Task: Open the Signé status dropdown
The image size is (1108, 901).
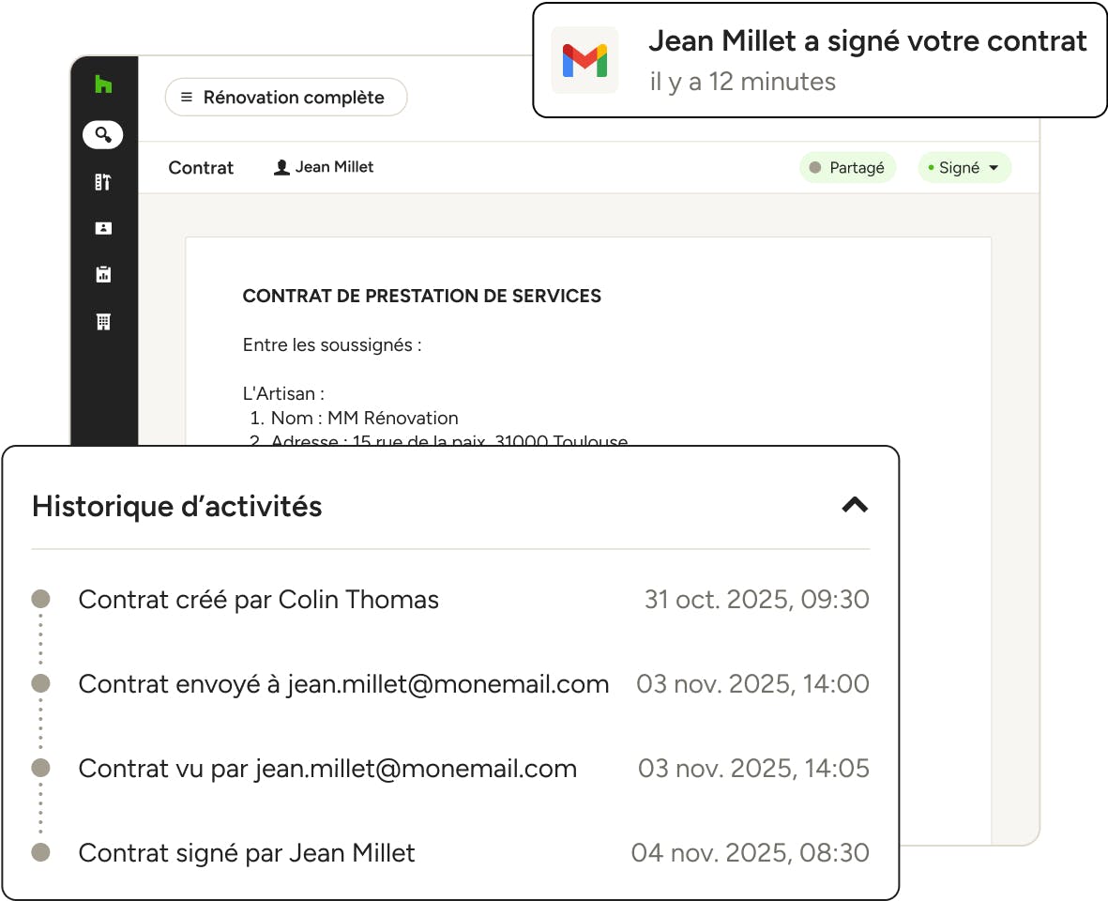Action: tap(964, 168)
